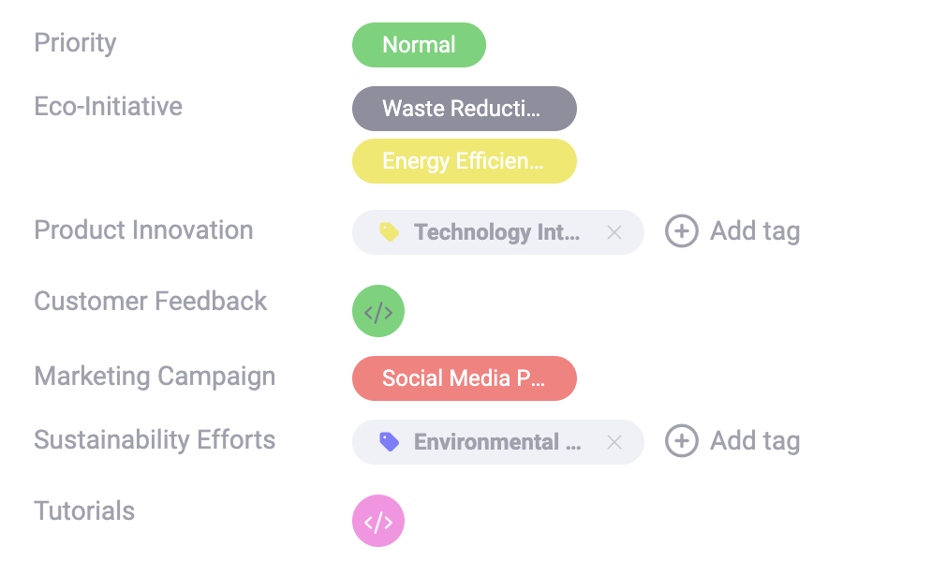Click the Marketing Campaign field label
This screenshot has height=562, width=946.
coord(155,377)
